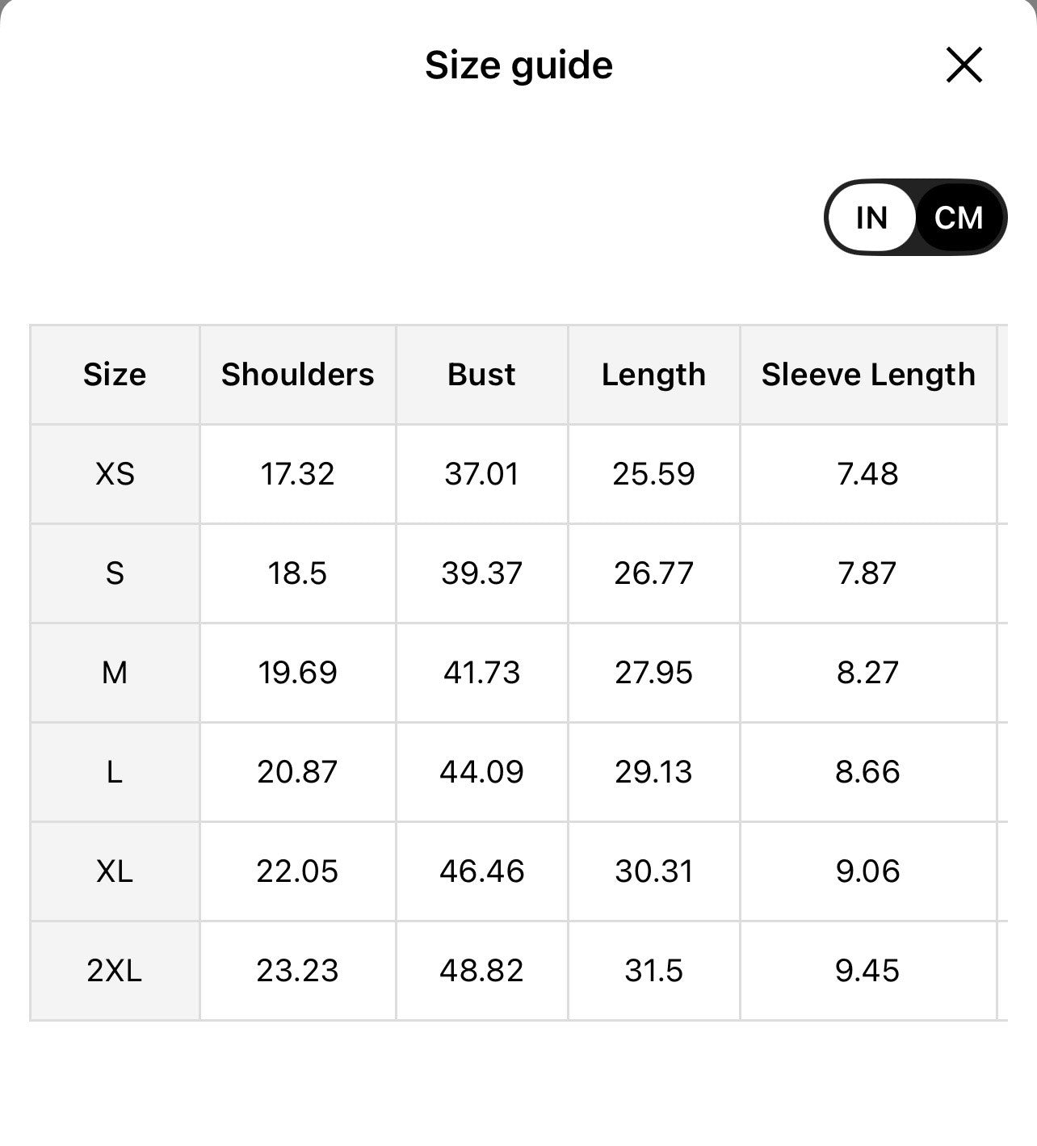This screenshot has width=1037, height=1146.
Task: Click the L length value 29.13
Action: point(653,772)
